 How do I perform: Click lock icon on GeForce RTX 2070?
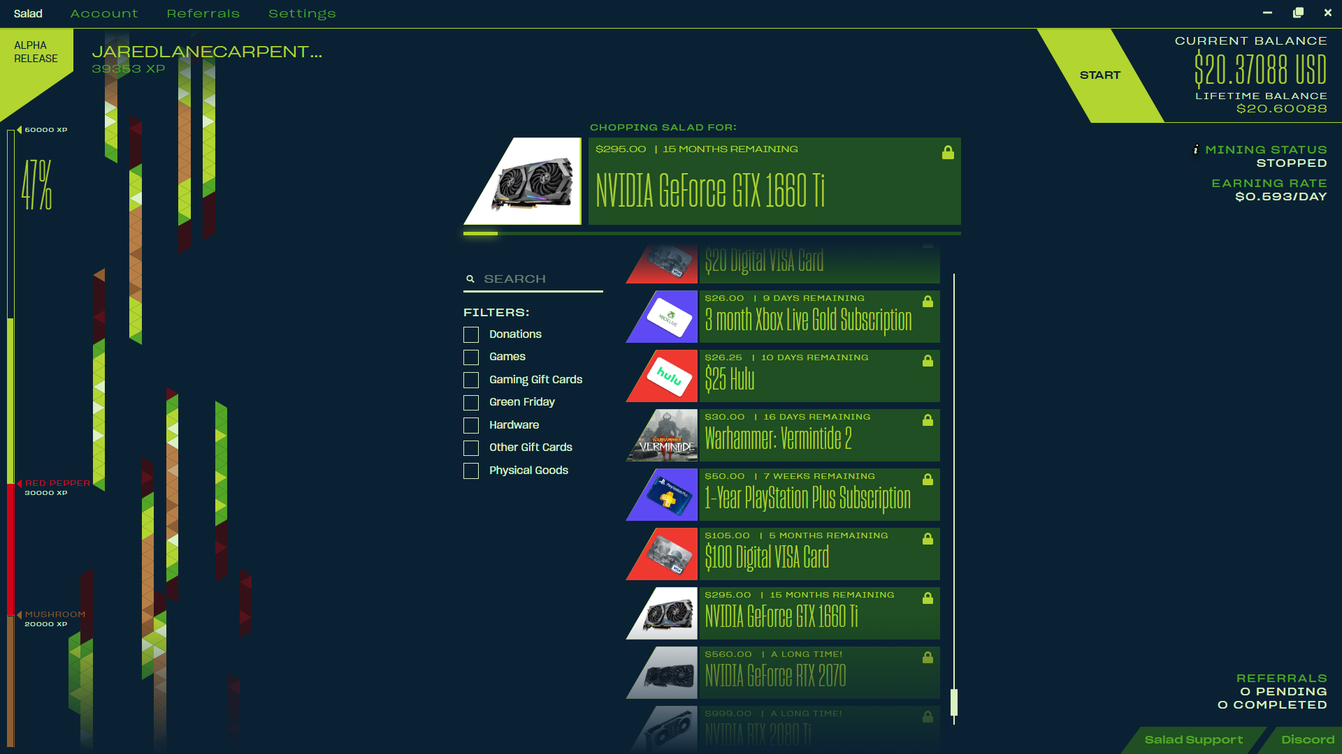point(928,657)
